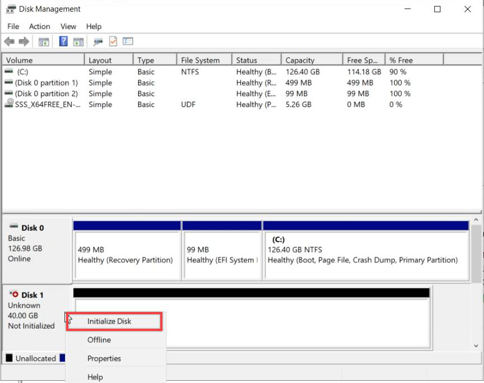The height and width of the screenshot is (383, 484).
Task: Select the 499 MB Recovery Partition block
Action: pyautogui.click(x=127, y=250)
